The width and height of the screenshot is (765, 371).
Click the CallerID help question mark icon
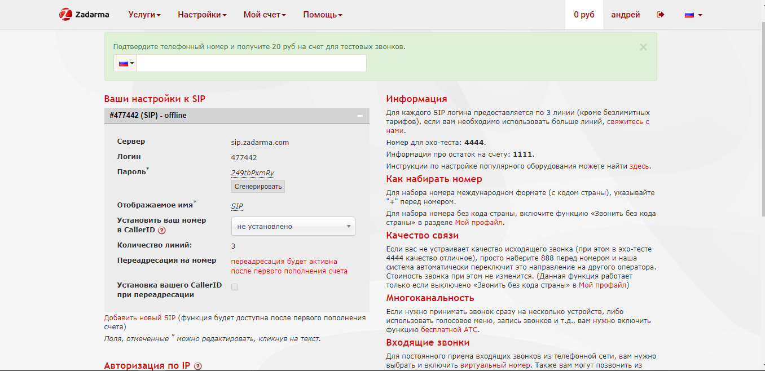click(x=162, y=231)
